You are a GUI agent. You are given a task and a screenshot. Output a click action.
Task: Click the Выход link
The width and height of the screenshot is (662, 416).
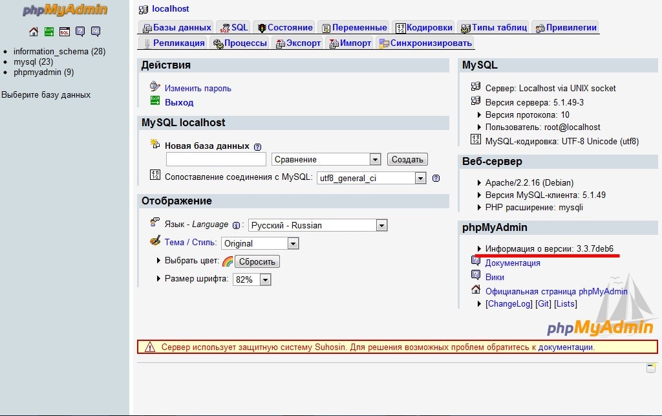tap(179, 102)
